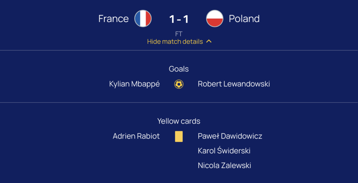This screenshot has height=183, width=358.
Task: Open the France team name
Action: click(114, 19)
